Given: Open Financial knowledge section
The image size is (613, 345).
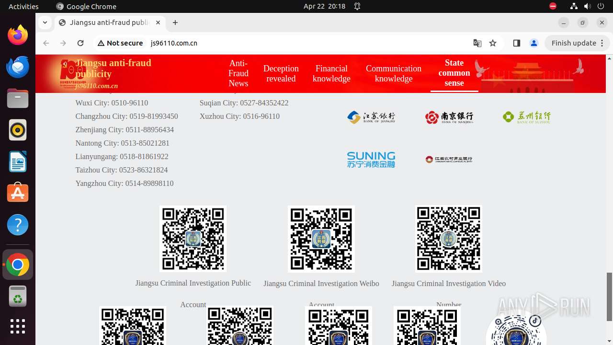Looking at the screenshot, I should tap(331, 73).
